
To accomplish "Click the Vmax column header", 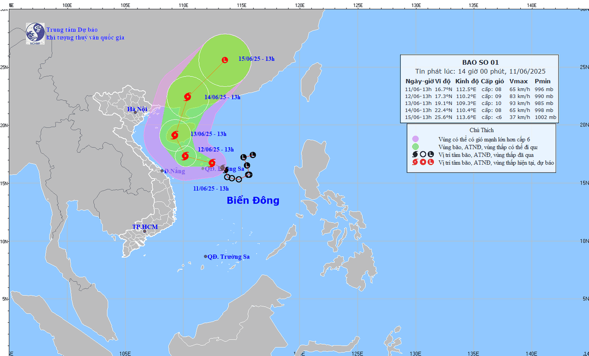I will coord(517,81).
